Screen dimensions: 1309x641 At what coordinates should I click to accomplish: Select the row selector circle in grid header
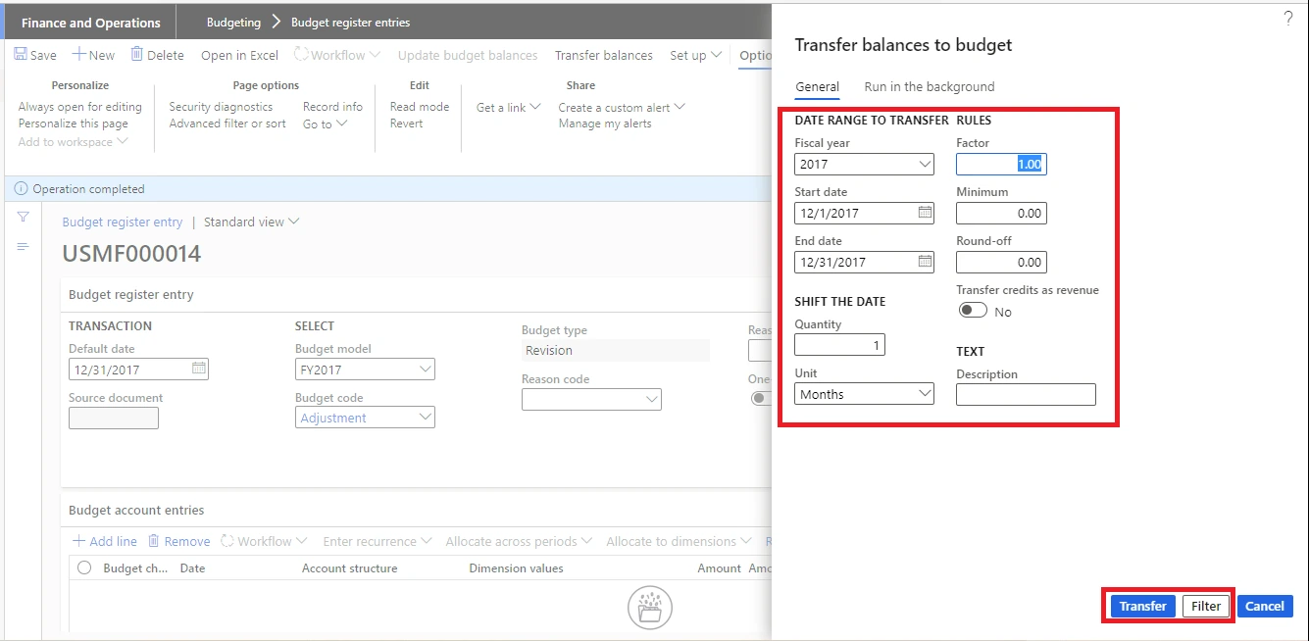point(84,567)
